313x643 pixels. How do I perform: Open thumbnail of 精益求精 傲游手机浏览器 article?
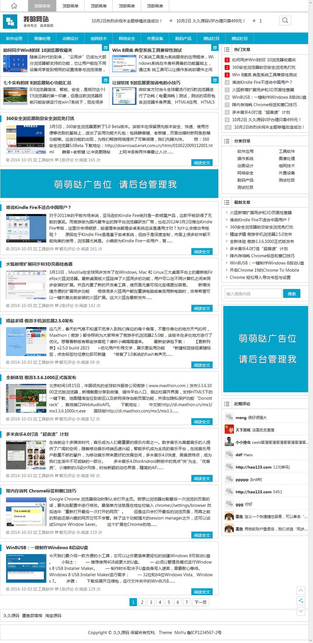point(26,342)
